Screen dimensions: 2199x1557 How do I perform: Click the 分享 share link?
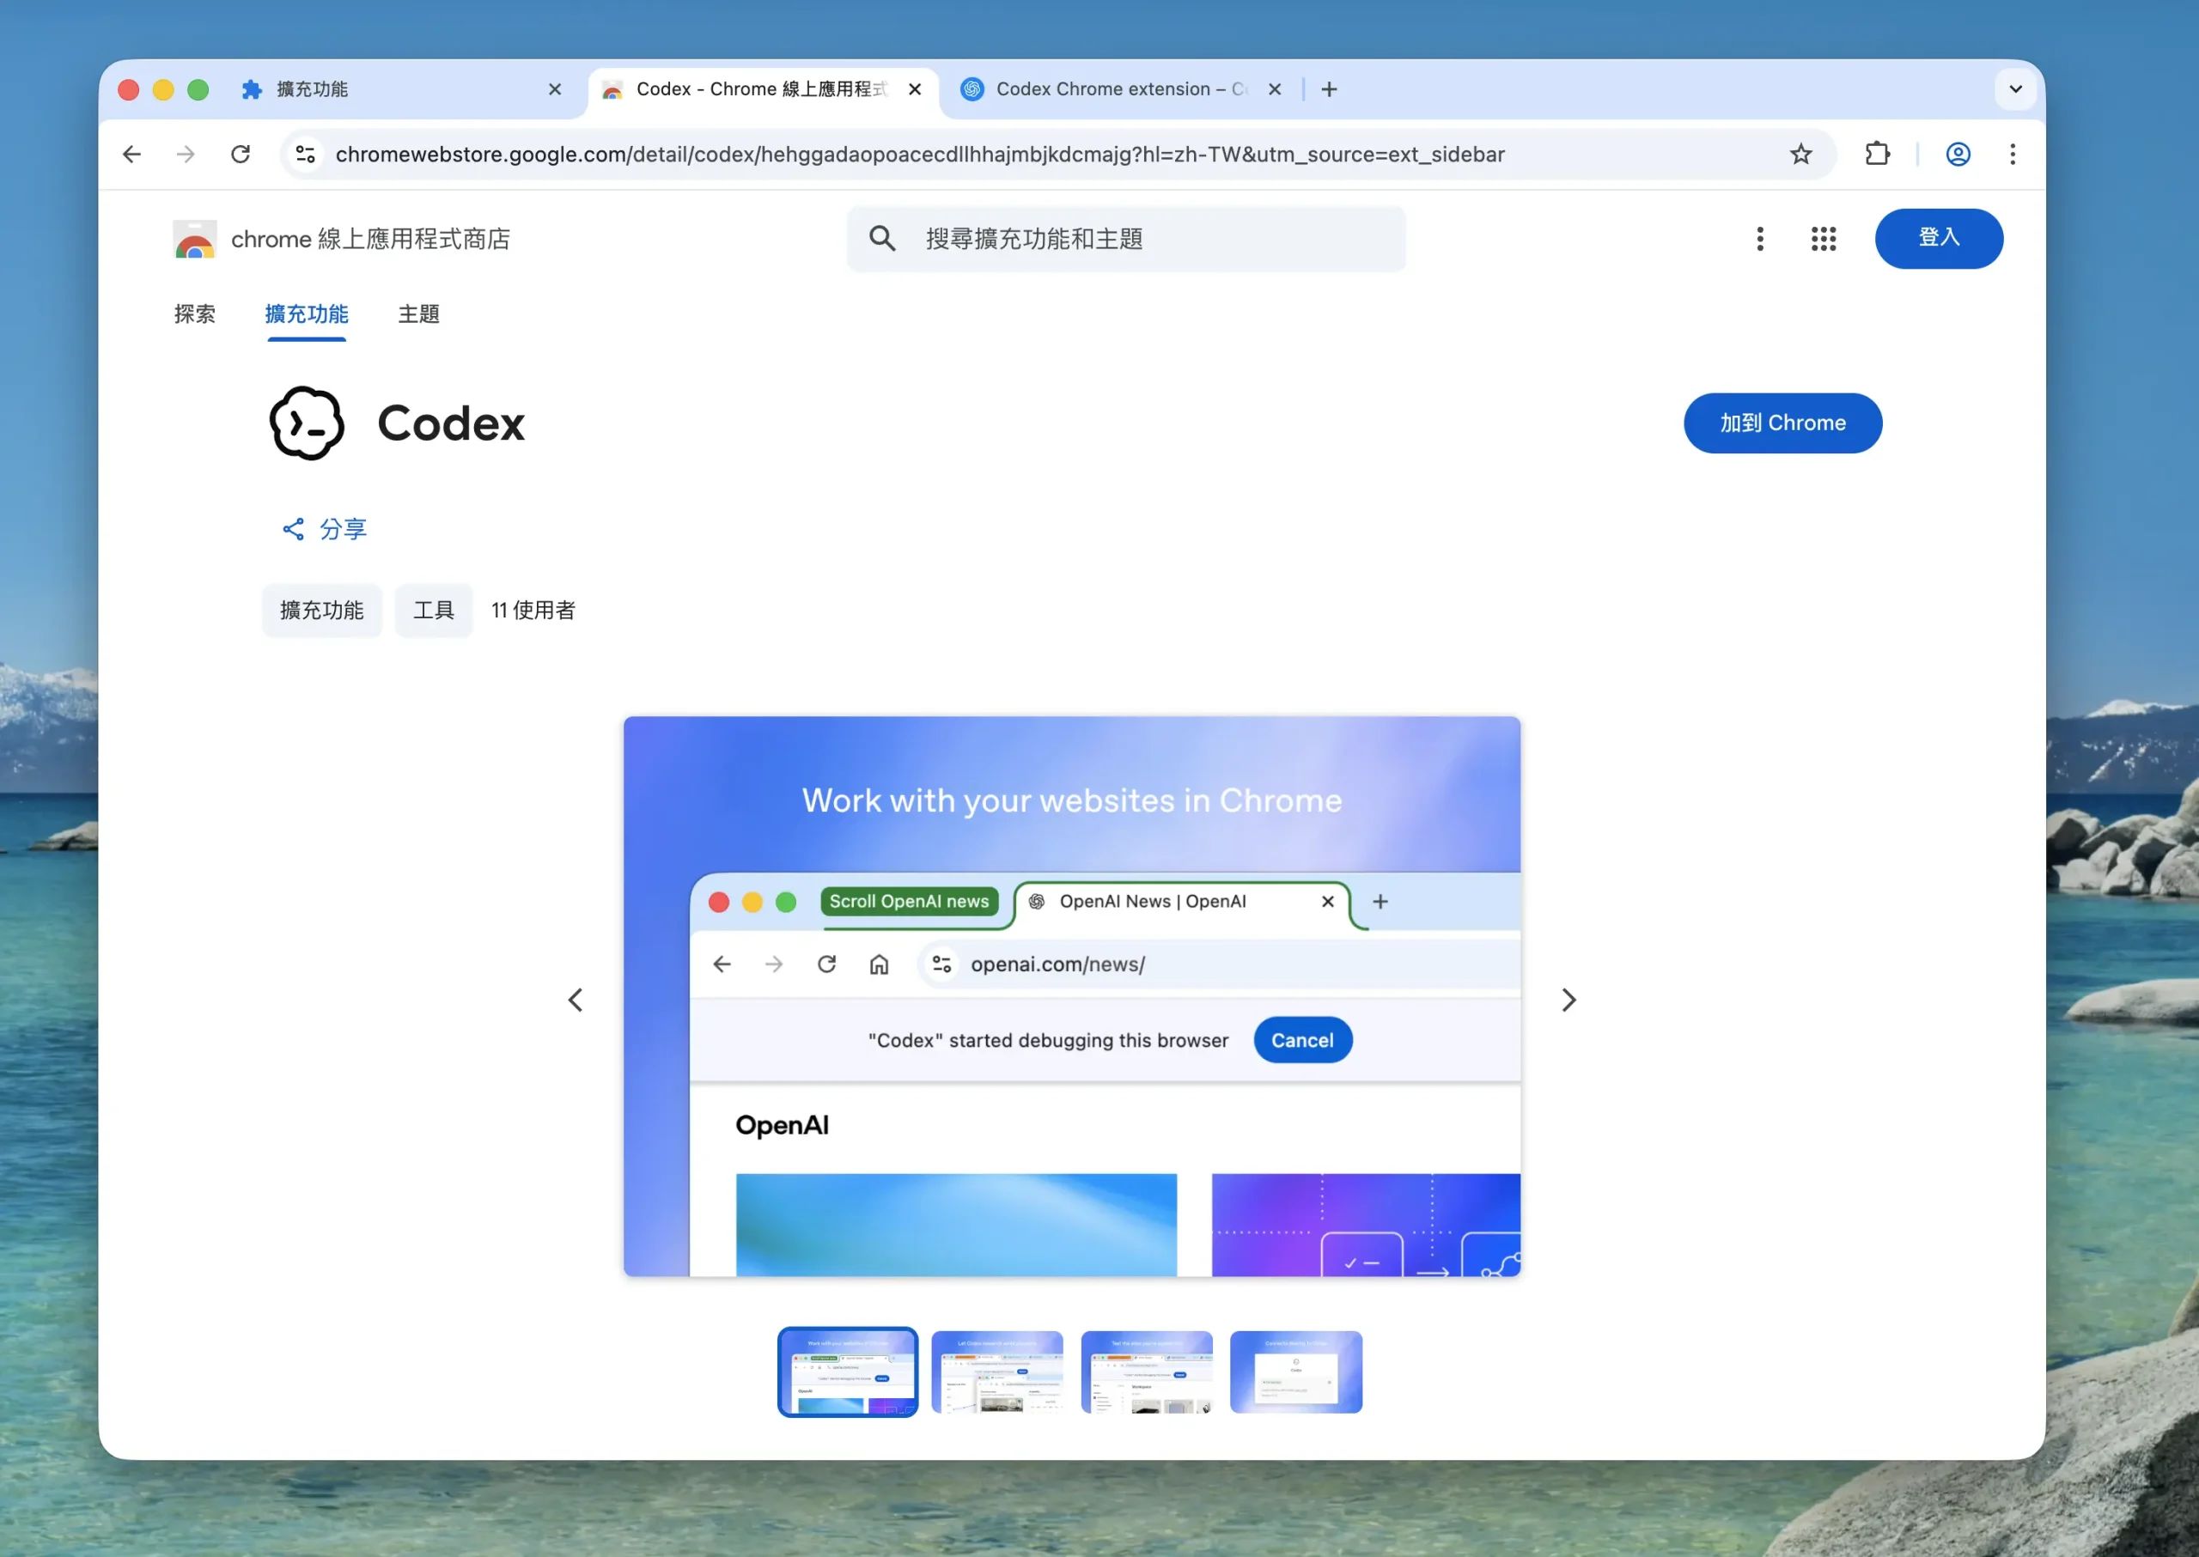pyautogui.click(x=324, y=529)
